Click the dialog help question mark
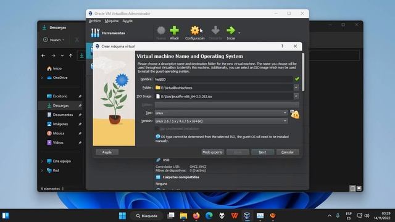Screen dimensions: 395x222 (x=282, y=46)
